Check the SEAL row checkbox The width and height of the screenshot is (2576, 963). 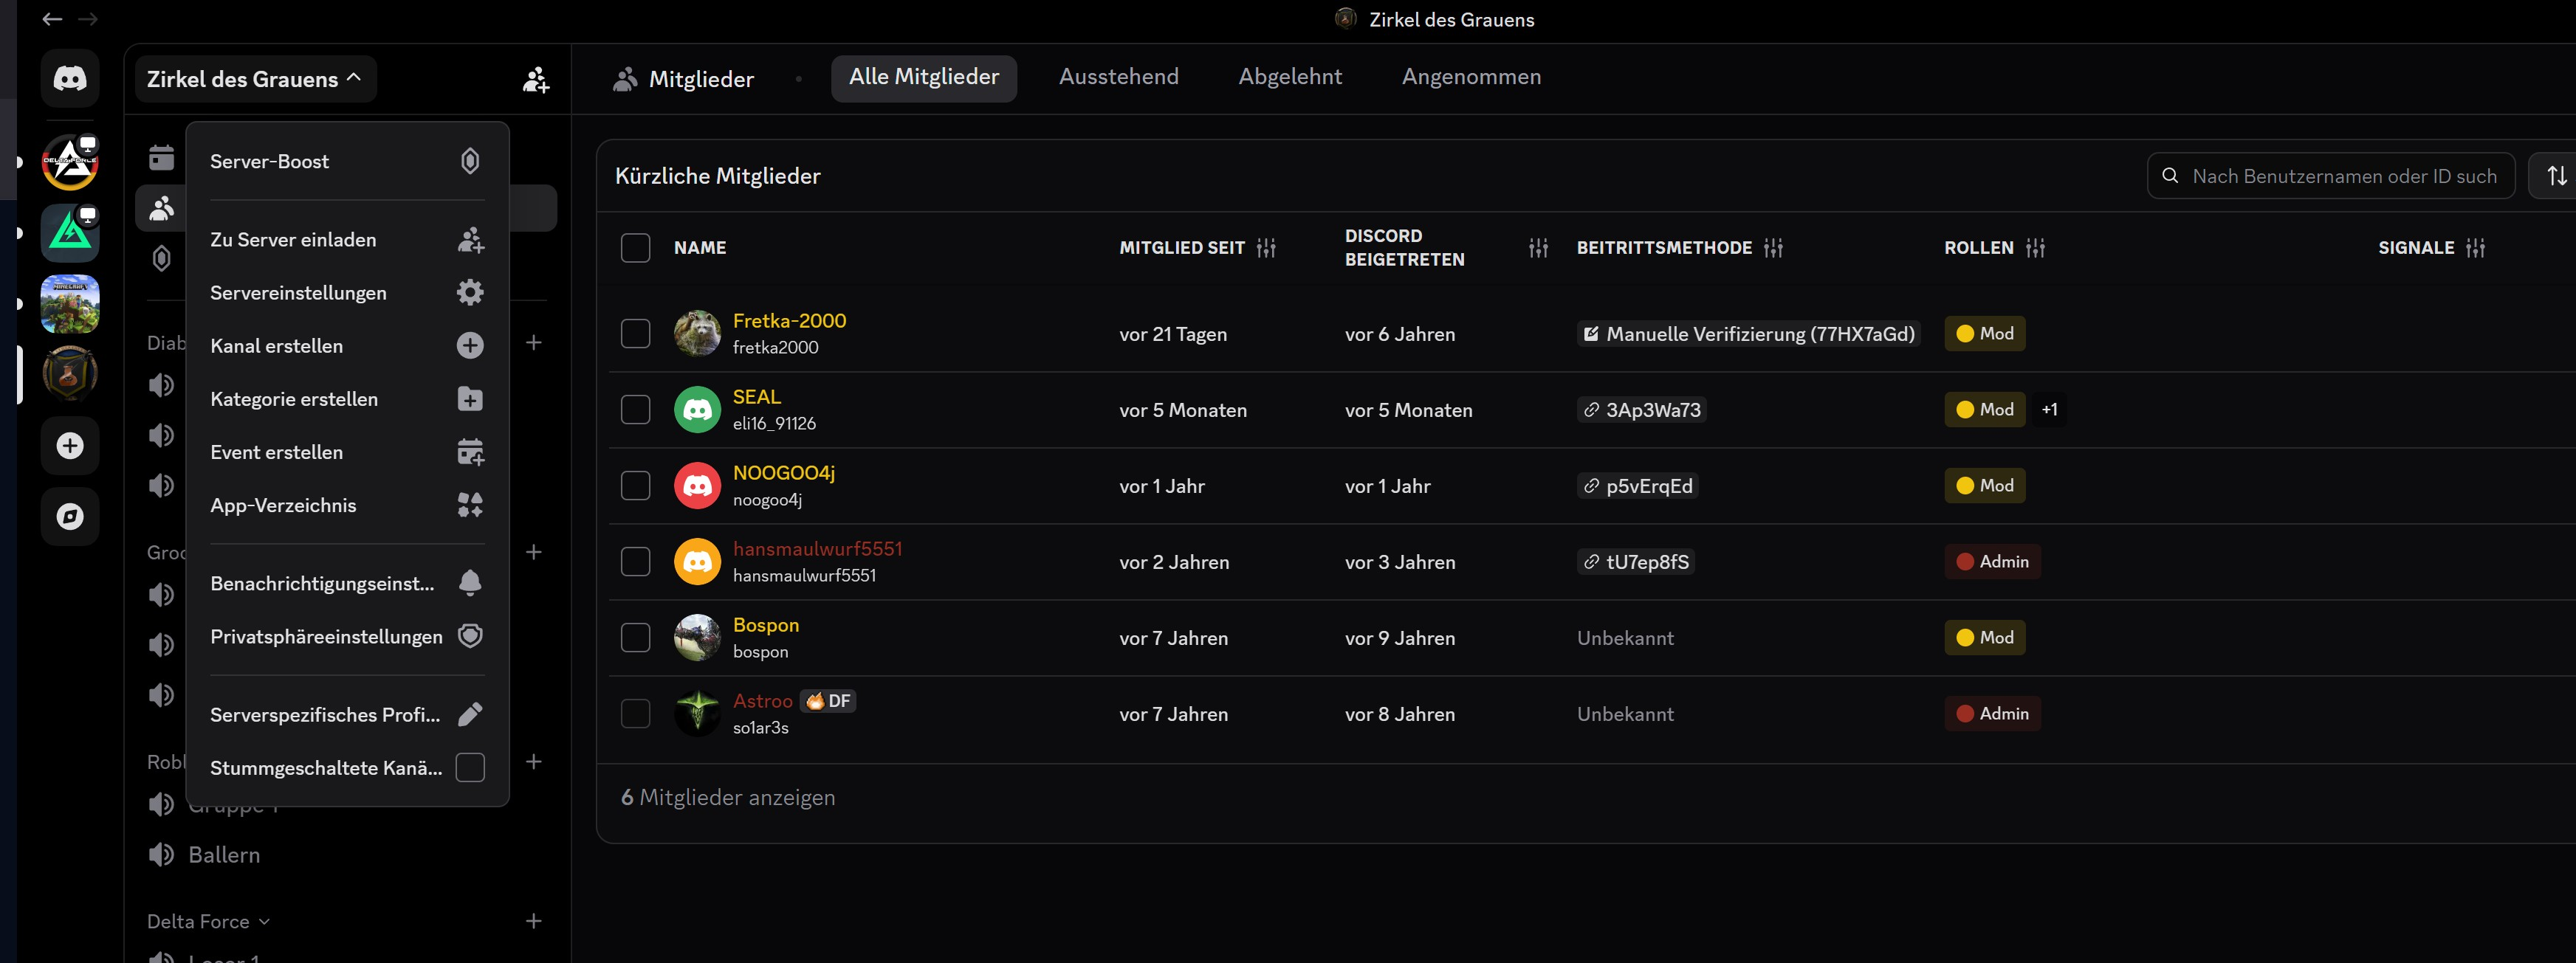click(635, 410)
